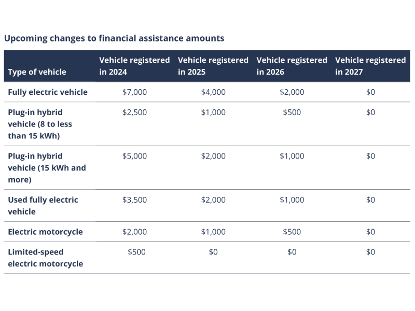415x311 pixels.
Task: Select 'Plug-in hybrid vehicle (15 kWh and more)' label
Action: [47, 168]
